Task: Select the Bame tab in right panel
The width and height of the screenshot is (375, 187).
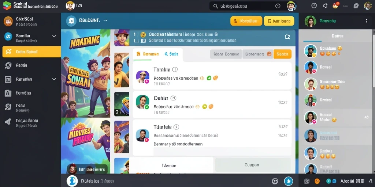Action: point(337,36)
